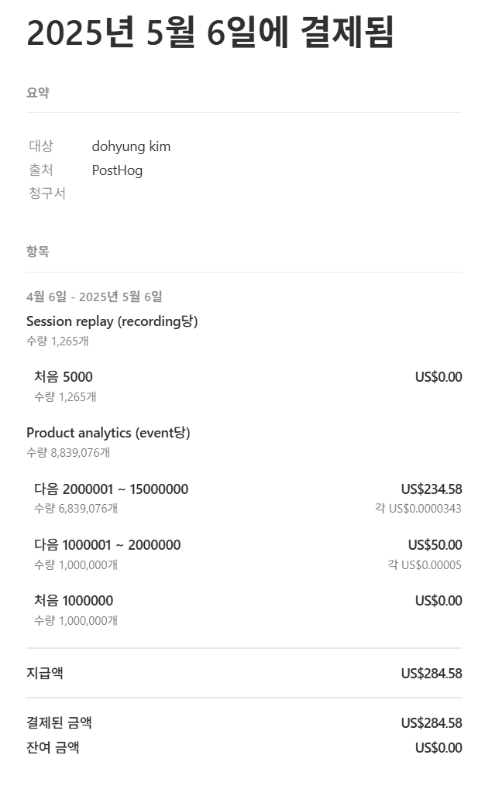Click the PostHog source name

click(x=117, y=170)
